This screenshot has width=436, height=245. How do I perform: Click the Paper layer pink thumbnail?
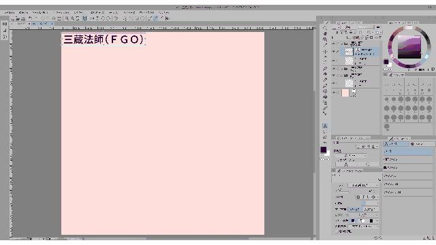(345, 93)
